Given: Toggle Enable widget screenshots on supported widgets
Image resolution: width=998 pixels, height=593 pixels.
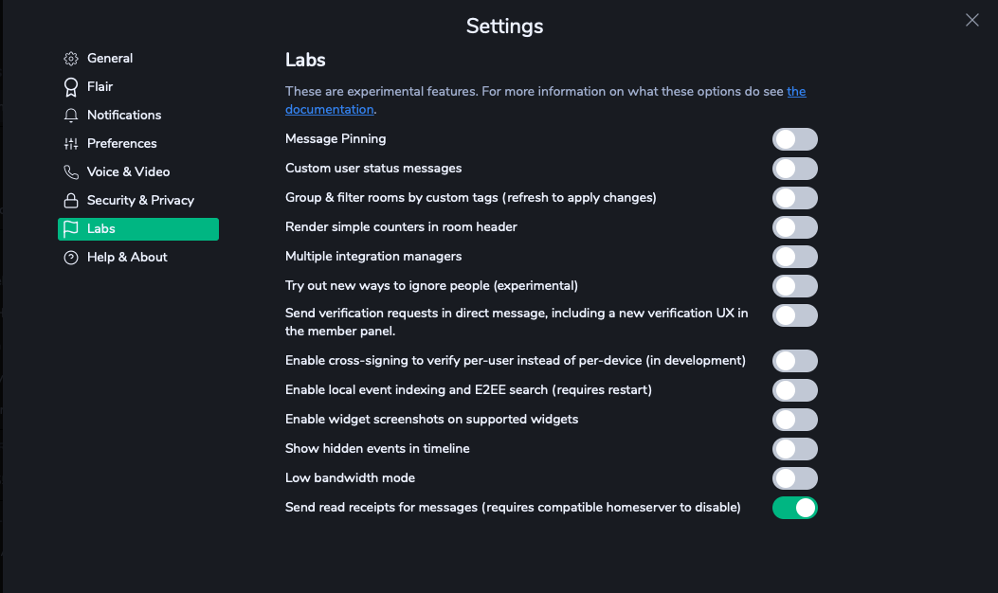Looking at the screenshot, I should pos(794,421).
